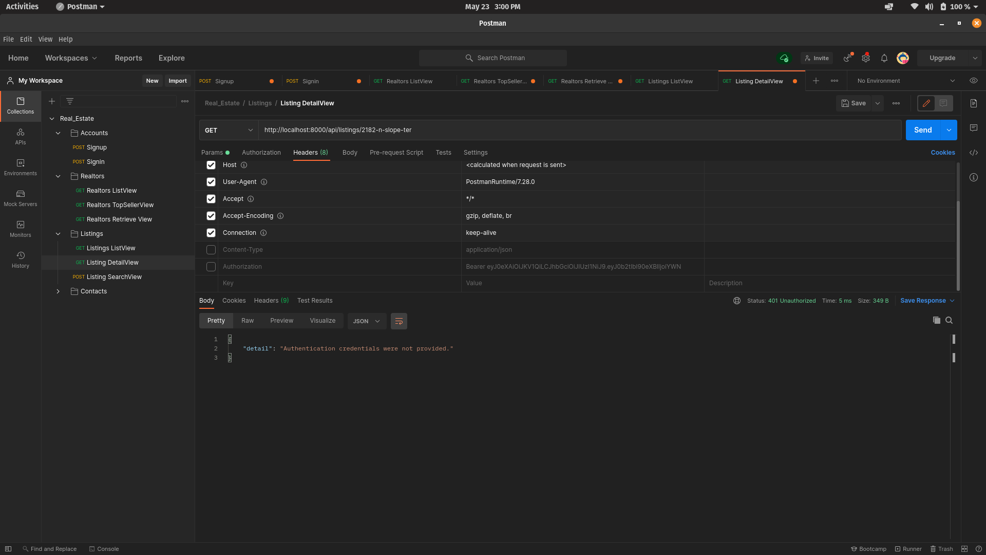This screenshot has height=555, width=986.
Task: Expand the Contacts folder
Action: (58, 291)
